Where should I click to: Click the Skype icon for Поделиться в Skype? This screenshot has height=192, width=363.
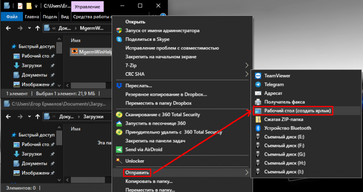[x=119, y=39]
